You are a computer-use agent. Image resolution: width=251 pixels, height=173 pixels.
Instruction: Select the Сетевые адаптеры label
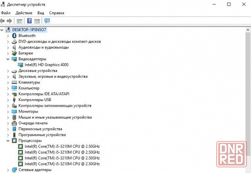(x=35, y=170)
